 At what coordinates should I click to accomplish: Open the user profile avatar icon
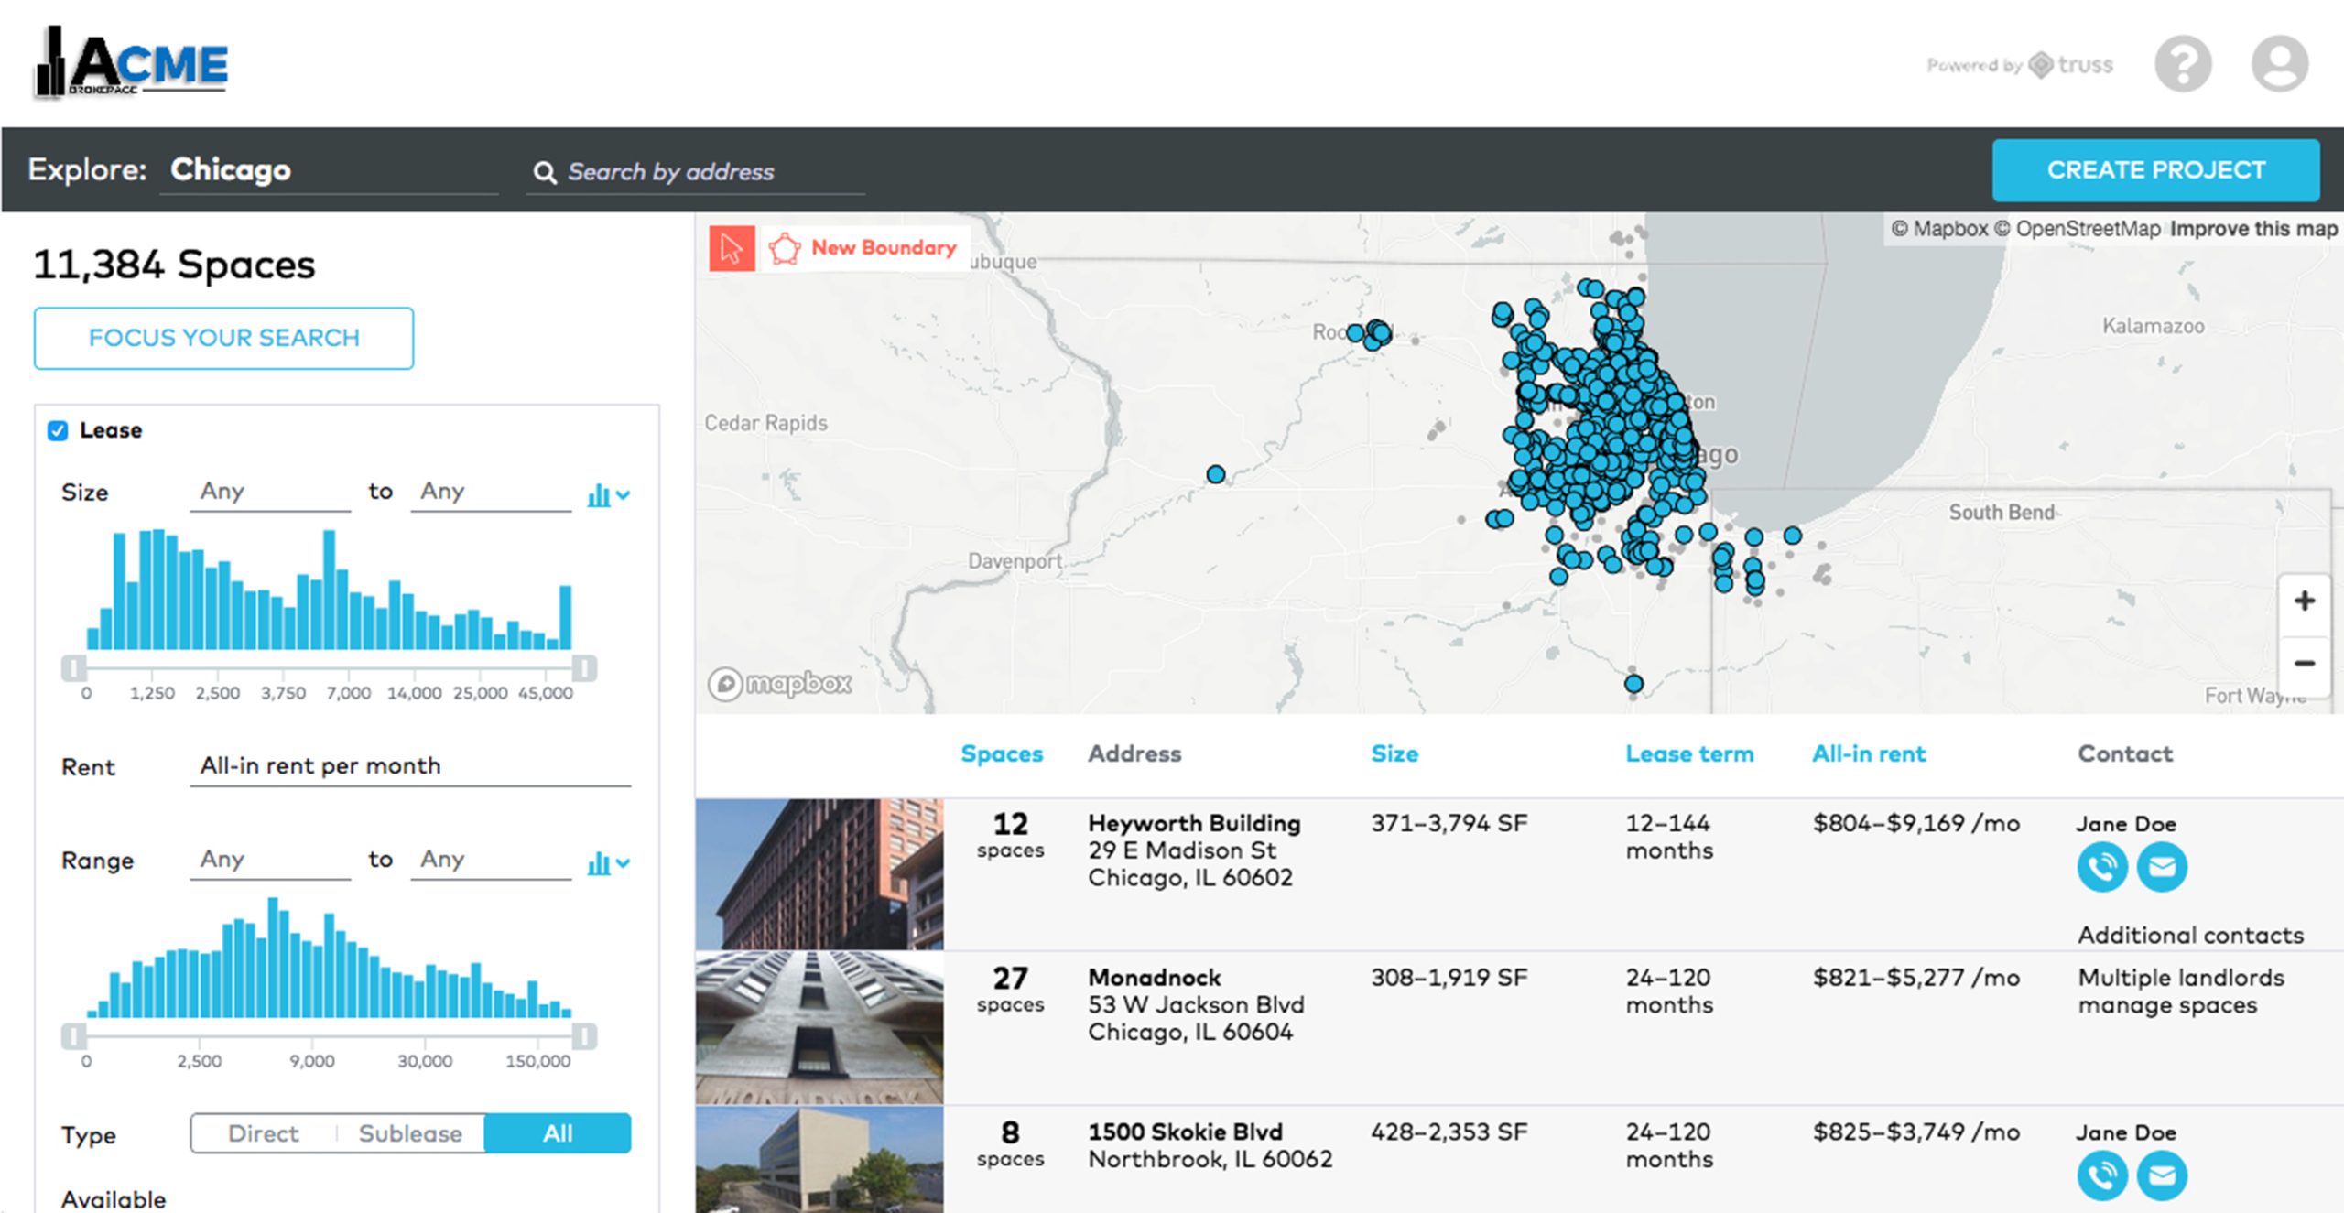[x=2279, y=64]
